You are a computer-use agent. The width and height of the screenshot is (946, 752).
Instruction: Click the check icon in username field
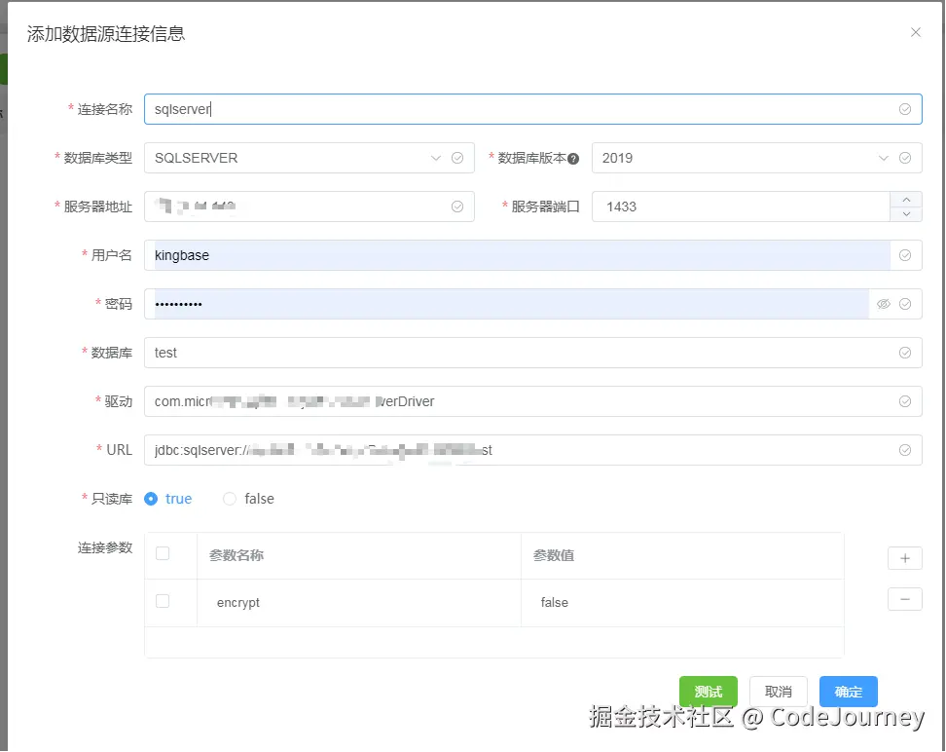(905, 255)
